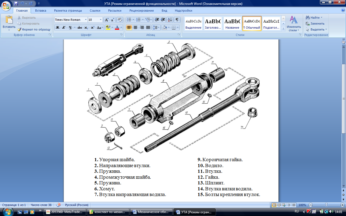Viewport: 346px width, 216px height.
Task: Toggle show paragraph marks (¶)
Action: pos(177,20)
